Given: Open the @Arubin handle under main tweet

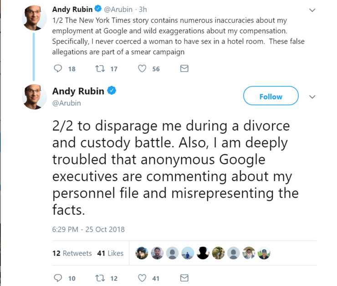Looking at the screenshot, I should click(x=66, y=103).
